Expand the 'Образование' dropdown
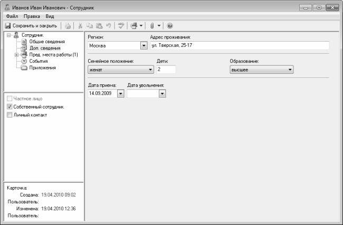 (x=290, y=70)
